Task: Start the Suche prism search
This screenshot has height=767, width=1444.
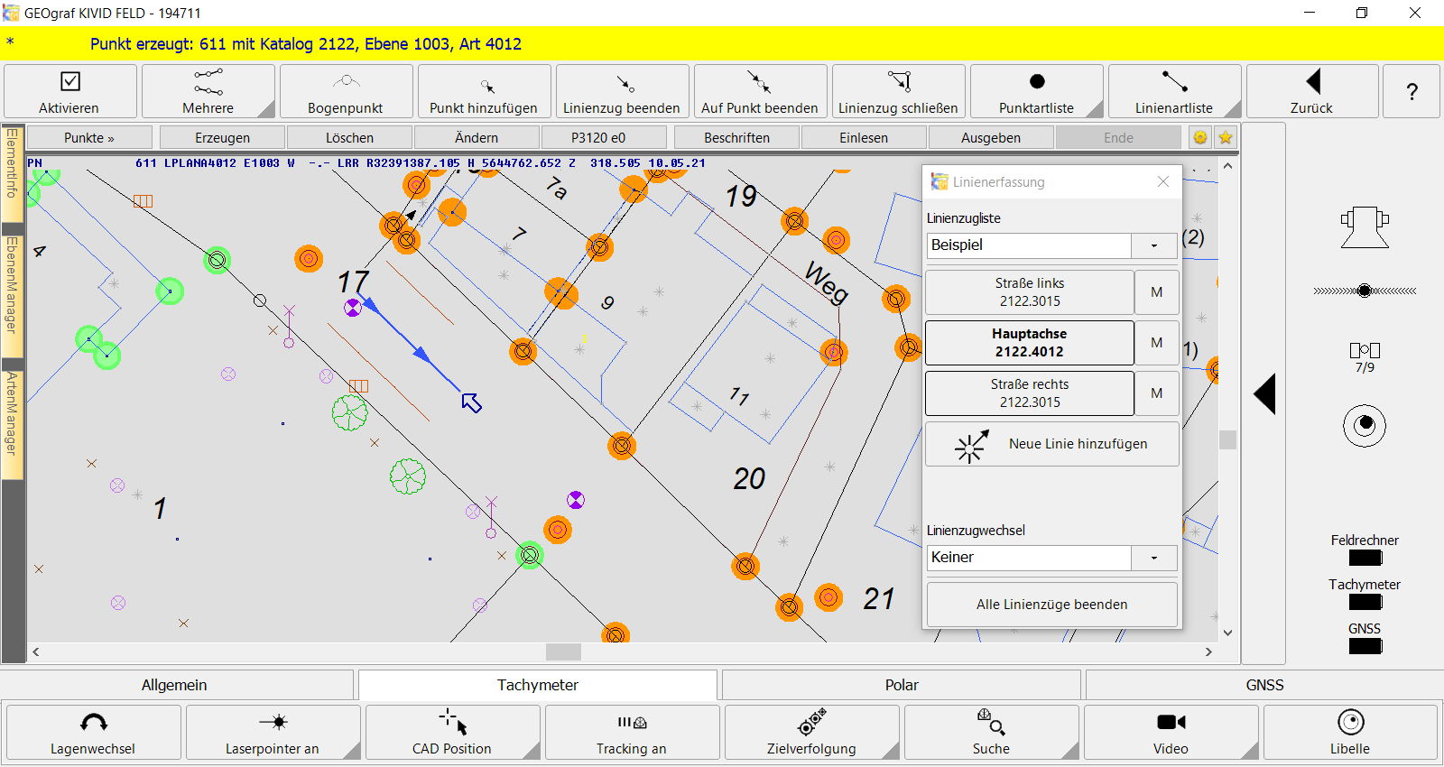Action: [991, 732]
